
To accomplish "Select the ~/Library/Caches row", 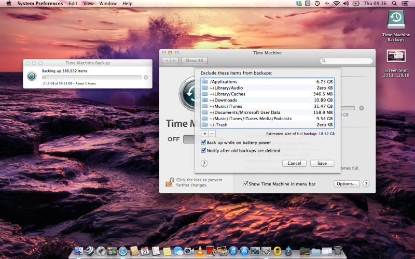I will [267, 94].
